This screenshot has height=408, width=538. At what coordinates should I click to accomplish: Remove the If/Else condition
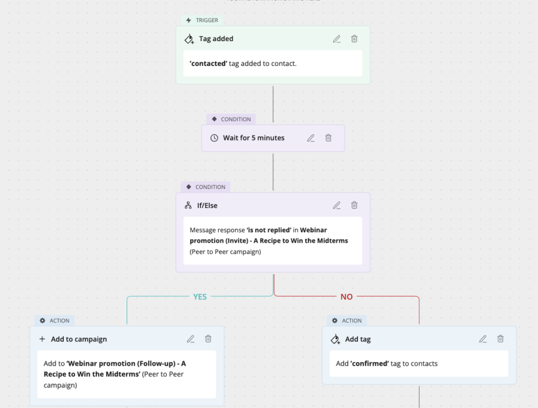(x=355, y=205)
